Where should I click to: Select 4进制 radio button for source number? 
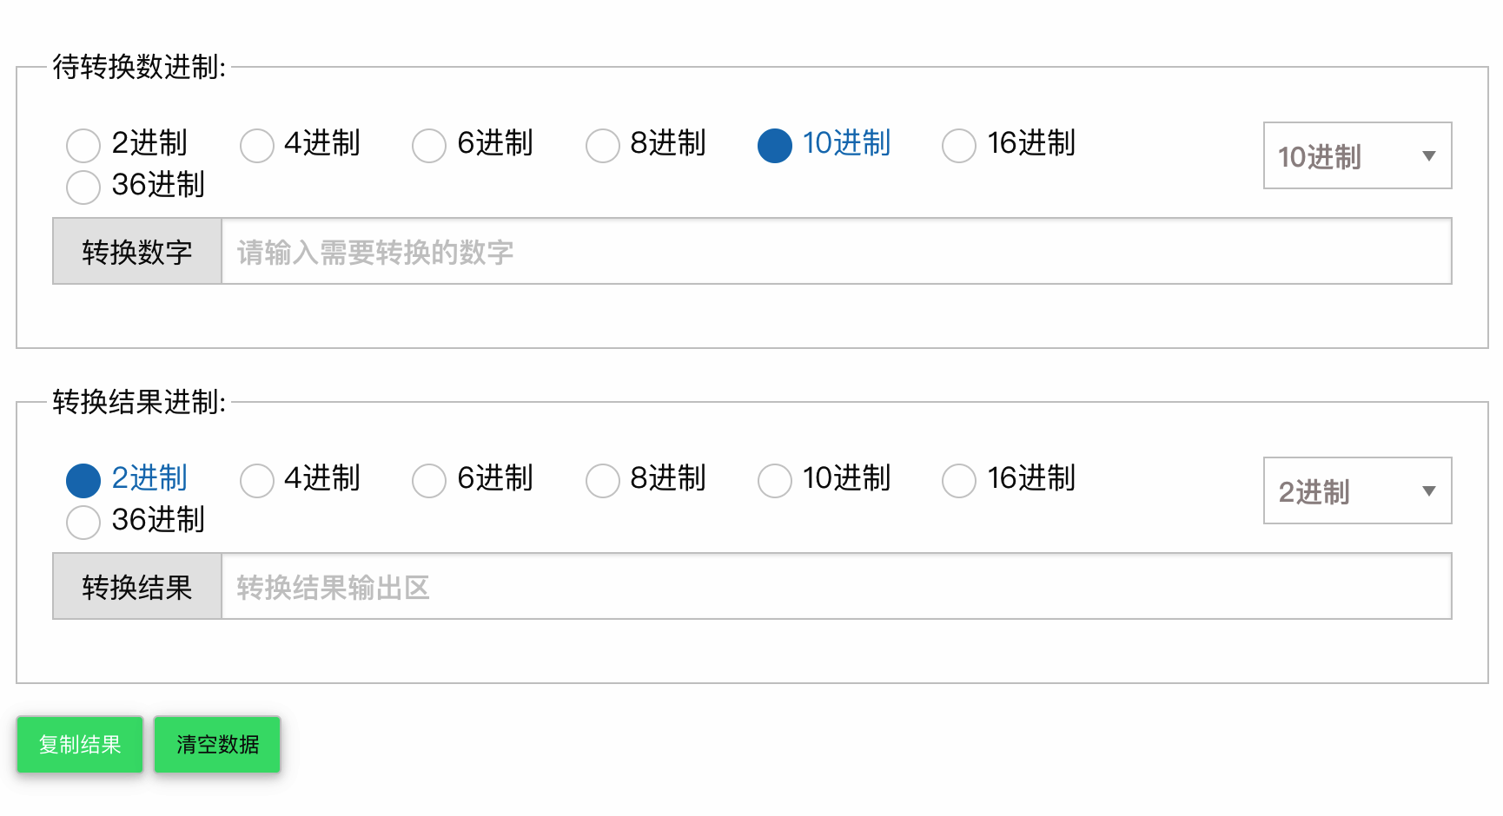click(257, 145)
